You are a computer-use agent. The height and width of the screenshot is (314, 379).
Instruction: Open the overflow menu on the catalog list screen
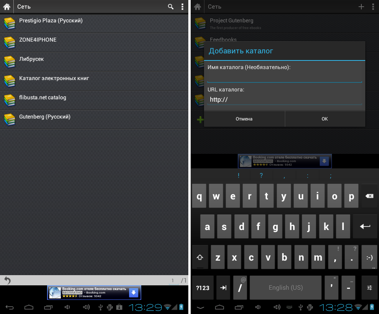[x=182, y=7]
